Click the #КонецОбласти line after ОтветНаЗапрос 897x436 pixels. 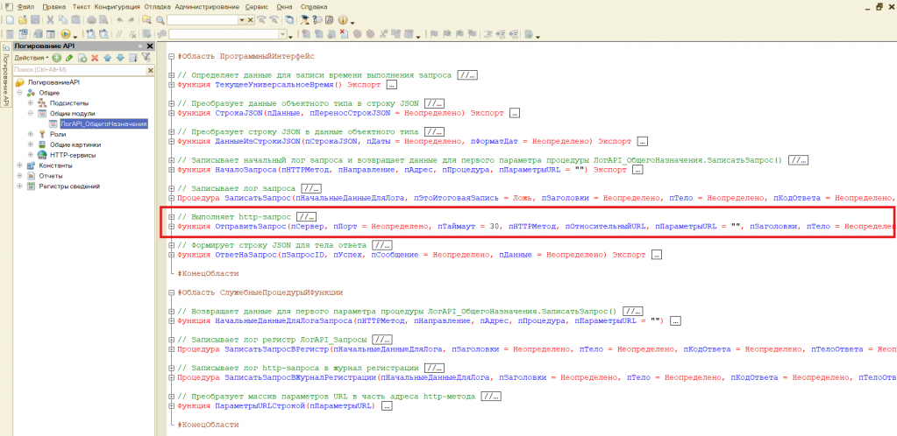tap(208, 274)
